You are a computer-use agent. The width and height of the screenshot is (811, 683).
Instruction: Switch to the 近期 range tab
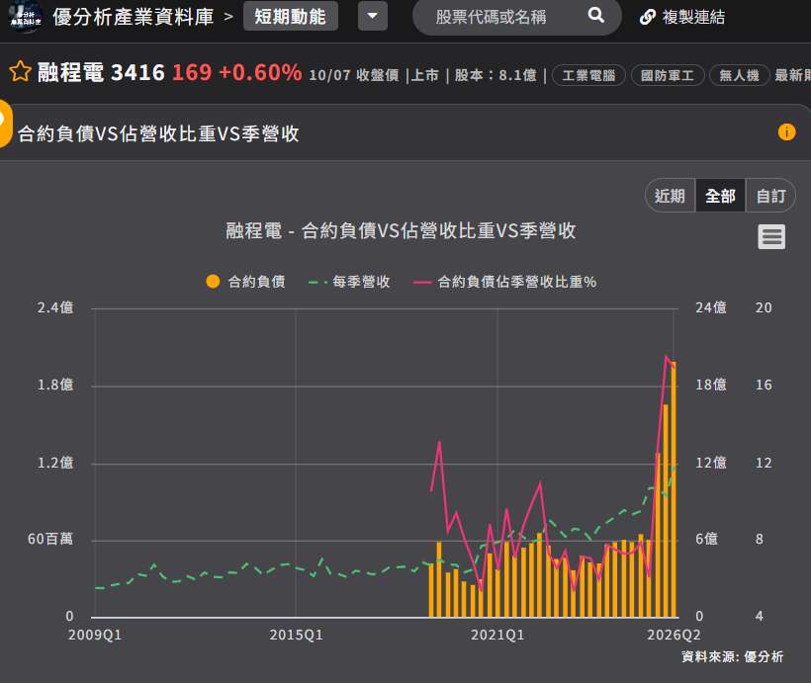click(670, 196)
